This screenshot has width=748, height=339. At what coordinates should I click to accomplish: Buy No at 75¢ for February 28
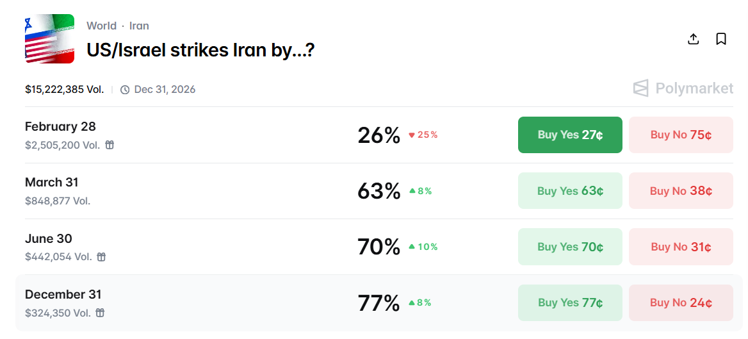[681, 135]
